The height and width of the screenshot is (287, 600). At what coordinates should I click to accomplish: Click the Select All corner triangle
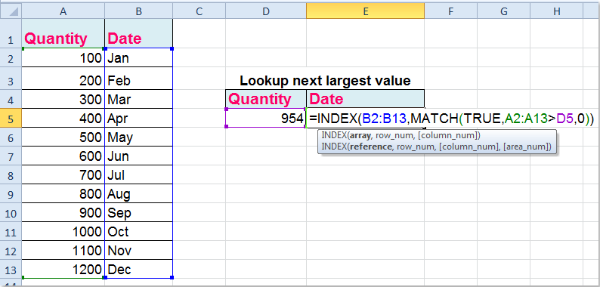(11, 11)
